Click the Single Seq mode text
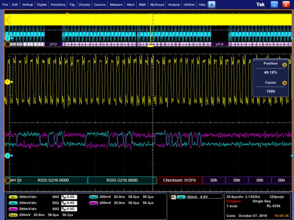The image size is (294, 220). [x=262, y=201]
